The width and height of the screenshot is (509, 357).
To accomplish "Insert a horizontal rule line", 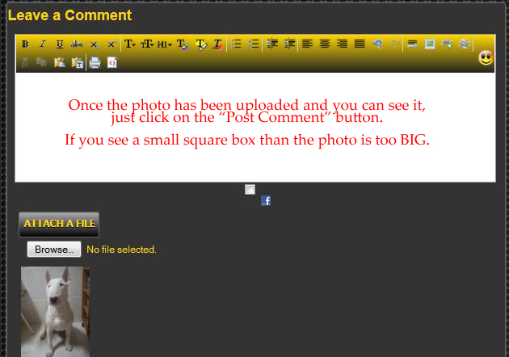I will [x=412, y=44].
